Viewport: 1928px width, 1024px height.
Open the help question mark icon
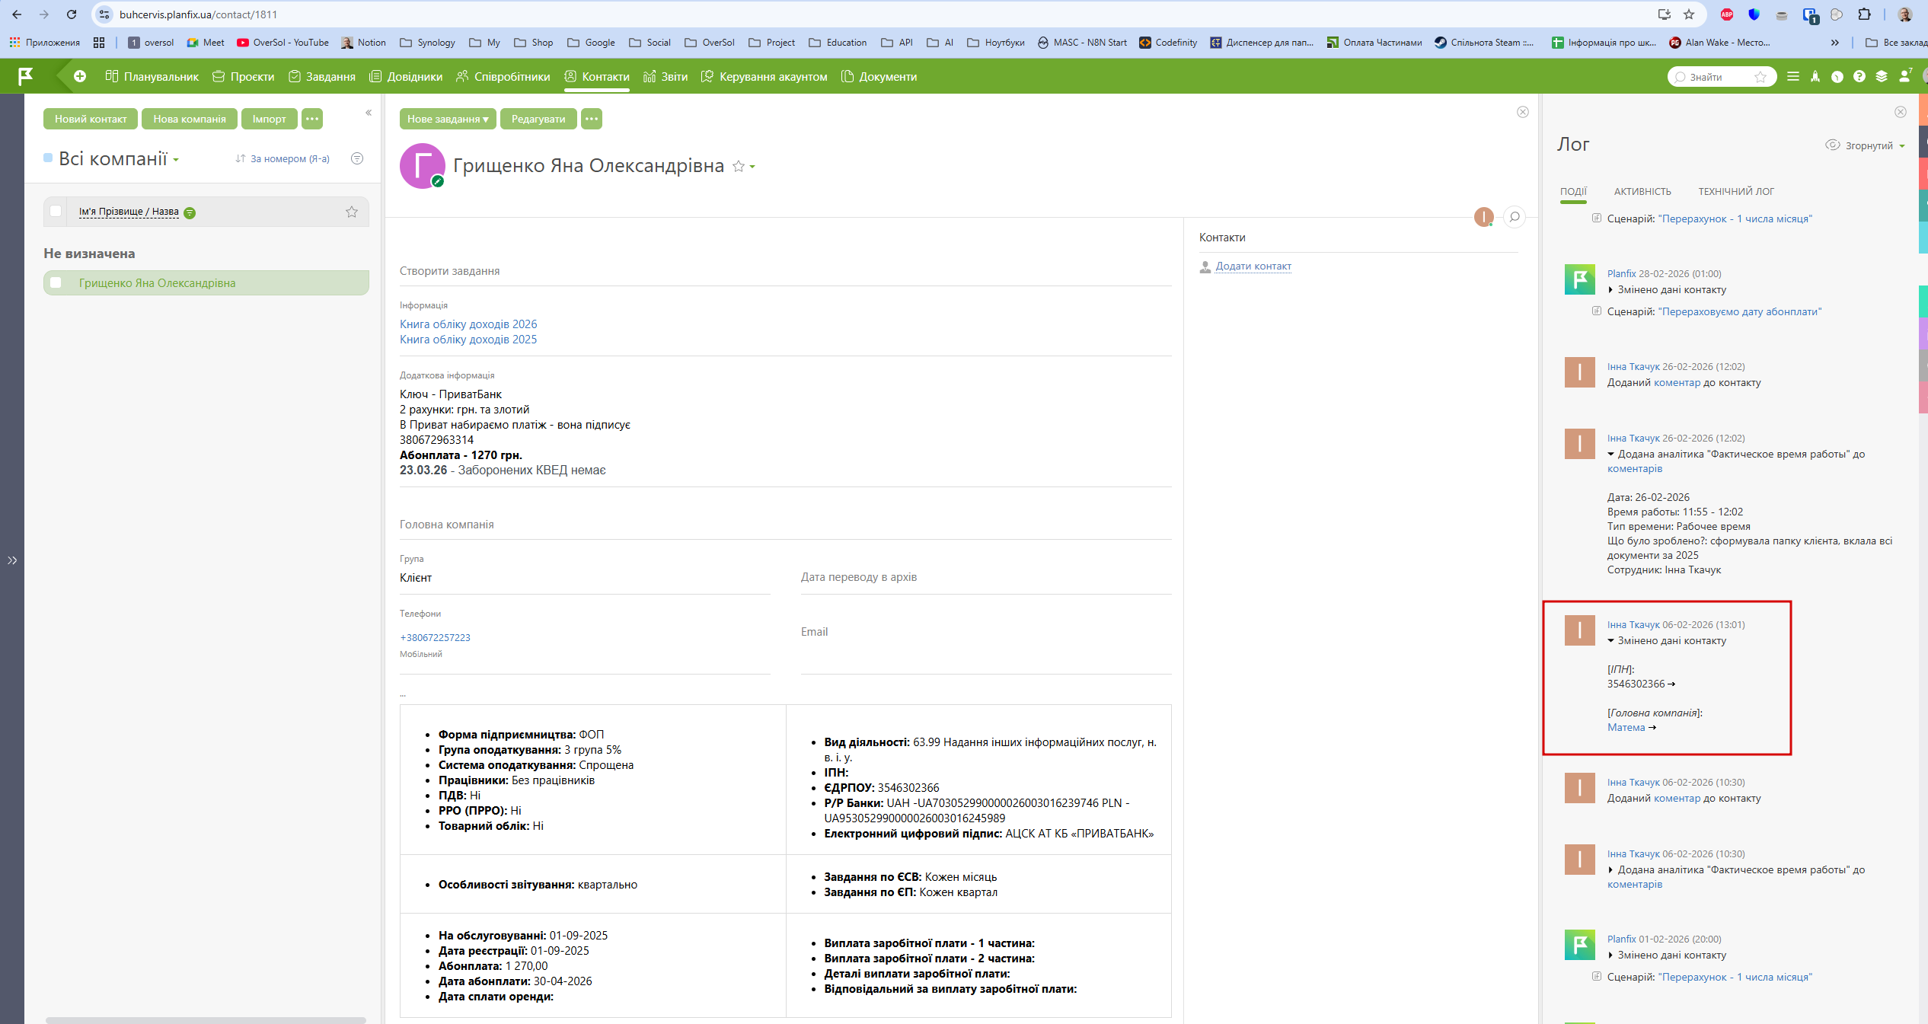coord(1859,77)
